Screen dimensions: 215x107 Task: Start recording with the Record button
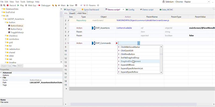[x=11, y=5]
